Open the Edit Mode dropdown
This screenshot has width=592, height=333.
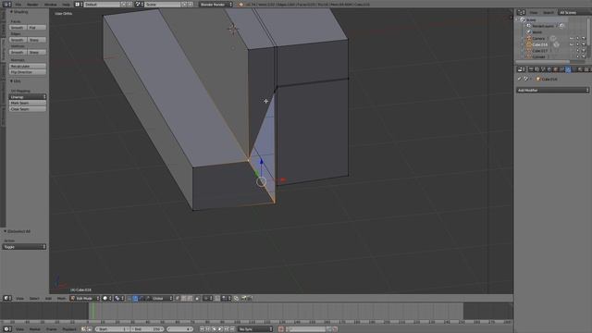click(x=85, y=298)
